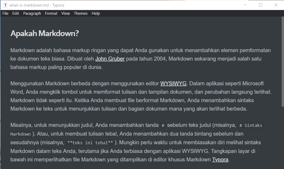Image resolution: width=284 pixels, height=169 pixels.
Task: Click the lone # inline code element
Action: [163, 125]
